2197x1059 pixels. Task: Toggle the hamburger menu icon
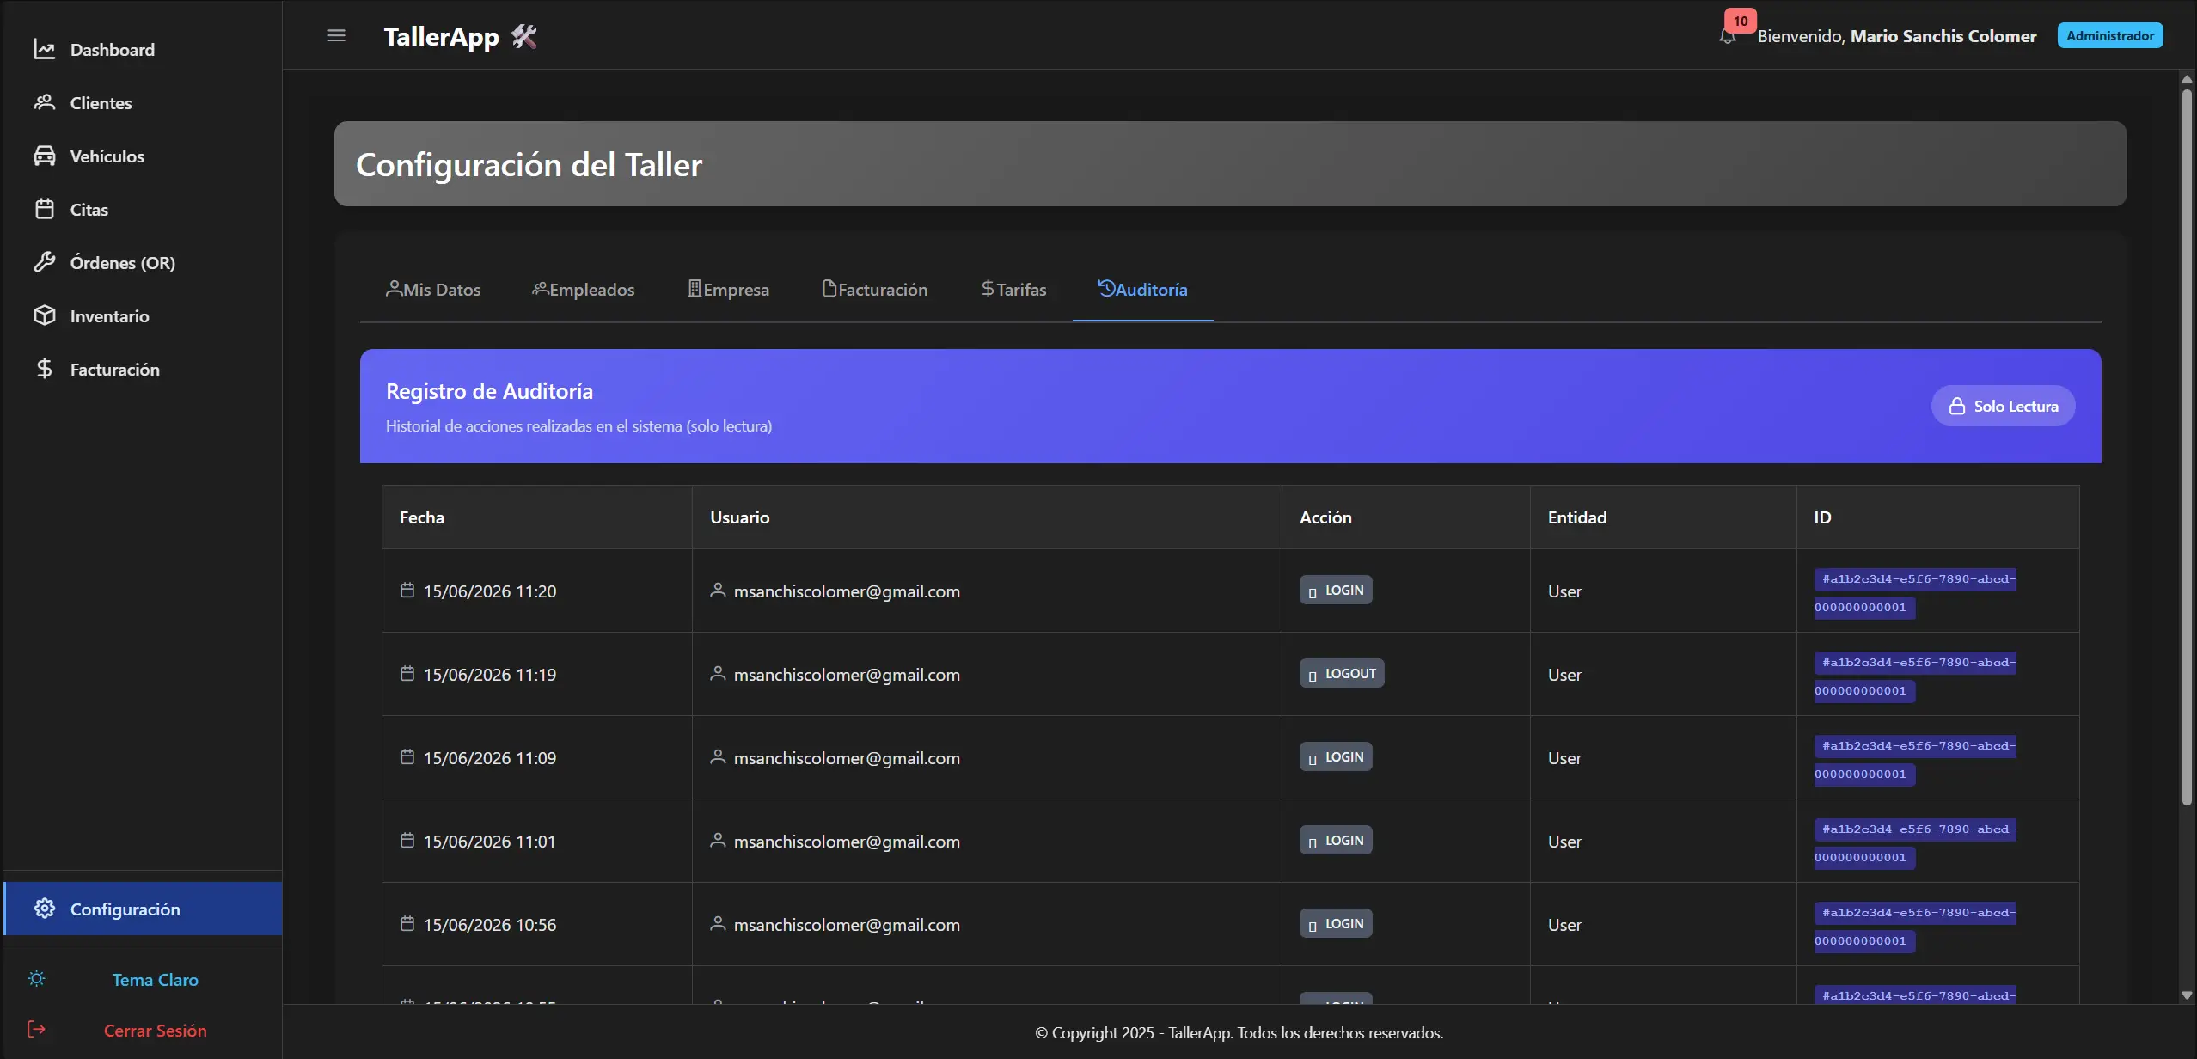click(337, 35)
